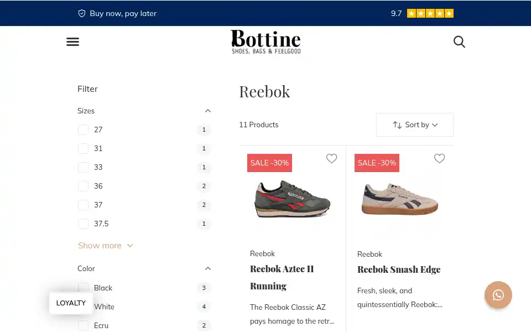Open the WhatsApp chat button

(x=498, y=295)
